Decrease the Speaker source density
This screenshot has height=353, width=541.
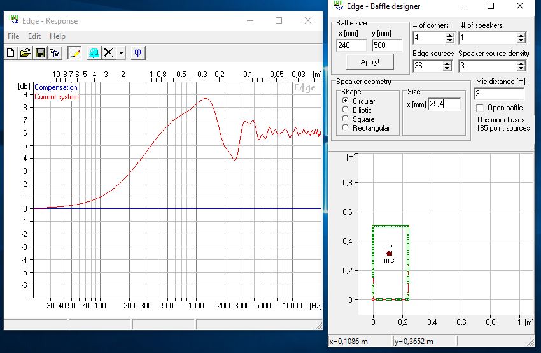pos(521,68)
